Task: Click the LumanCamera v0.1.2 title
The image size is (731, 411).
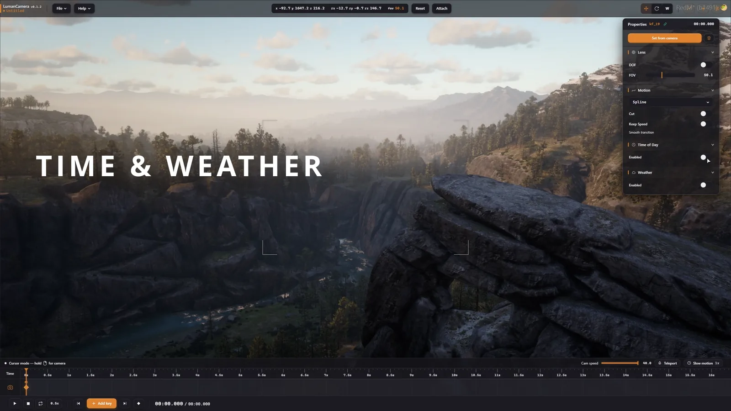Action: pos(22,6)
